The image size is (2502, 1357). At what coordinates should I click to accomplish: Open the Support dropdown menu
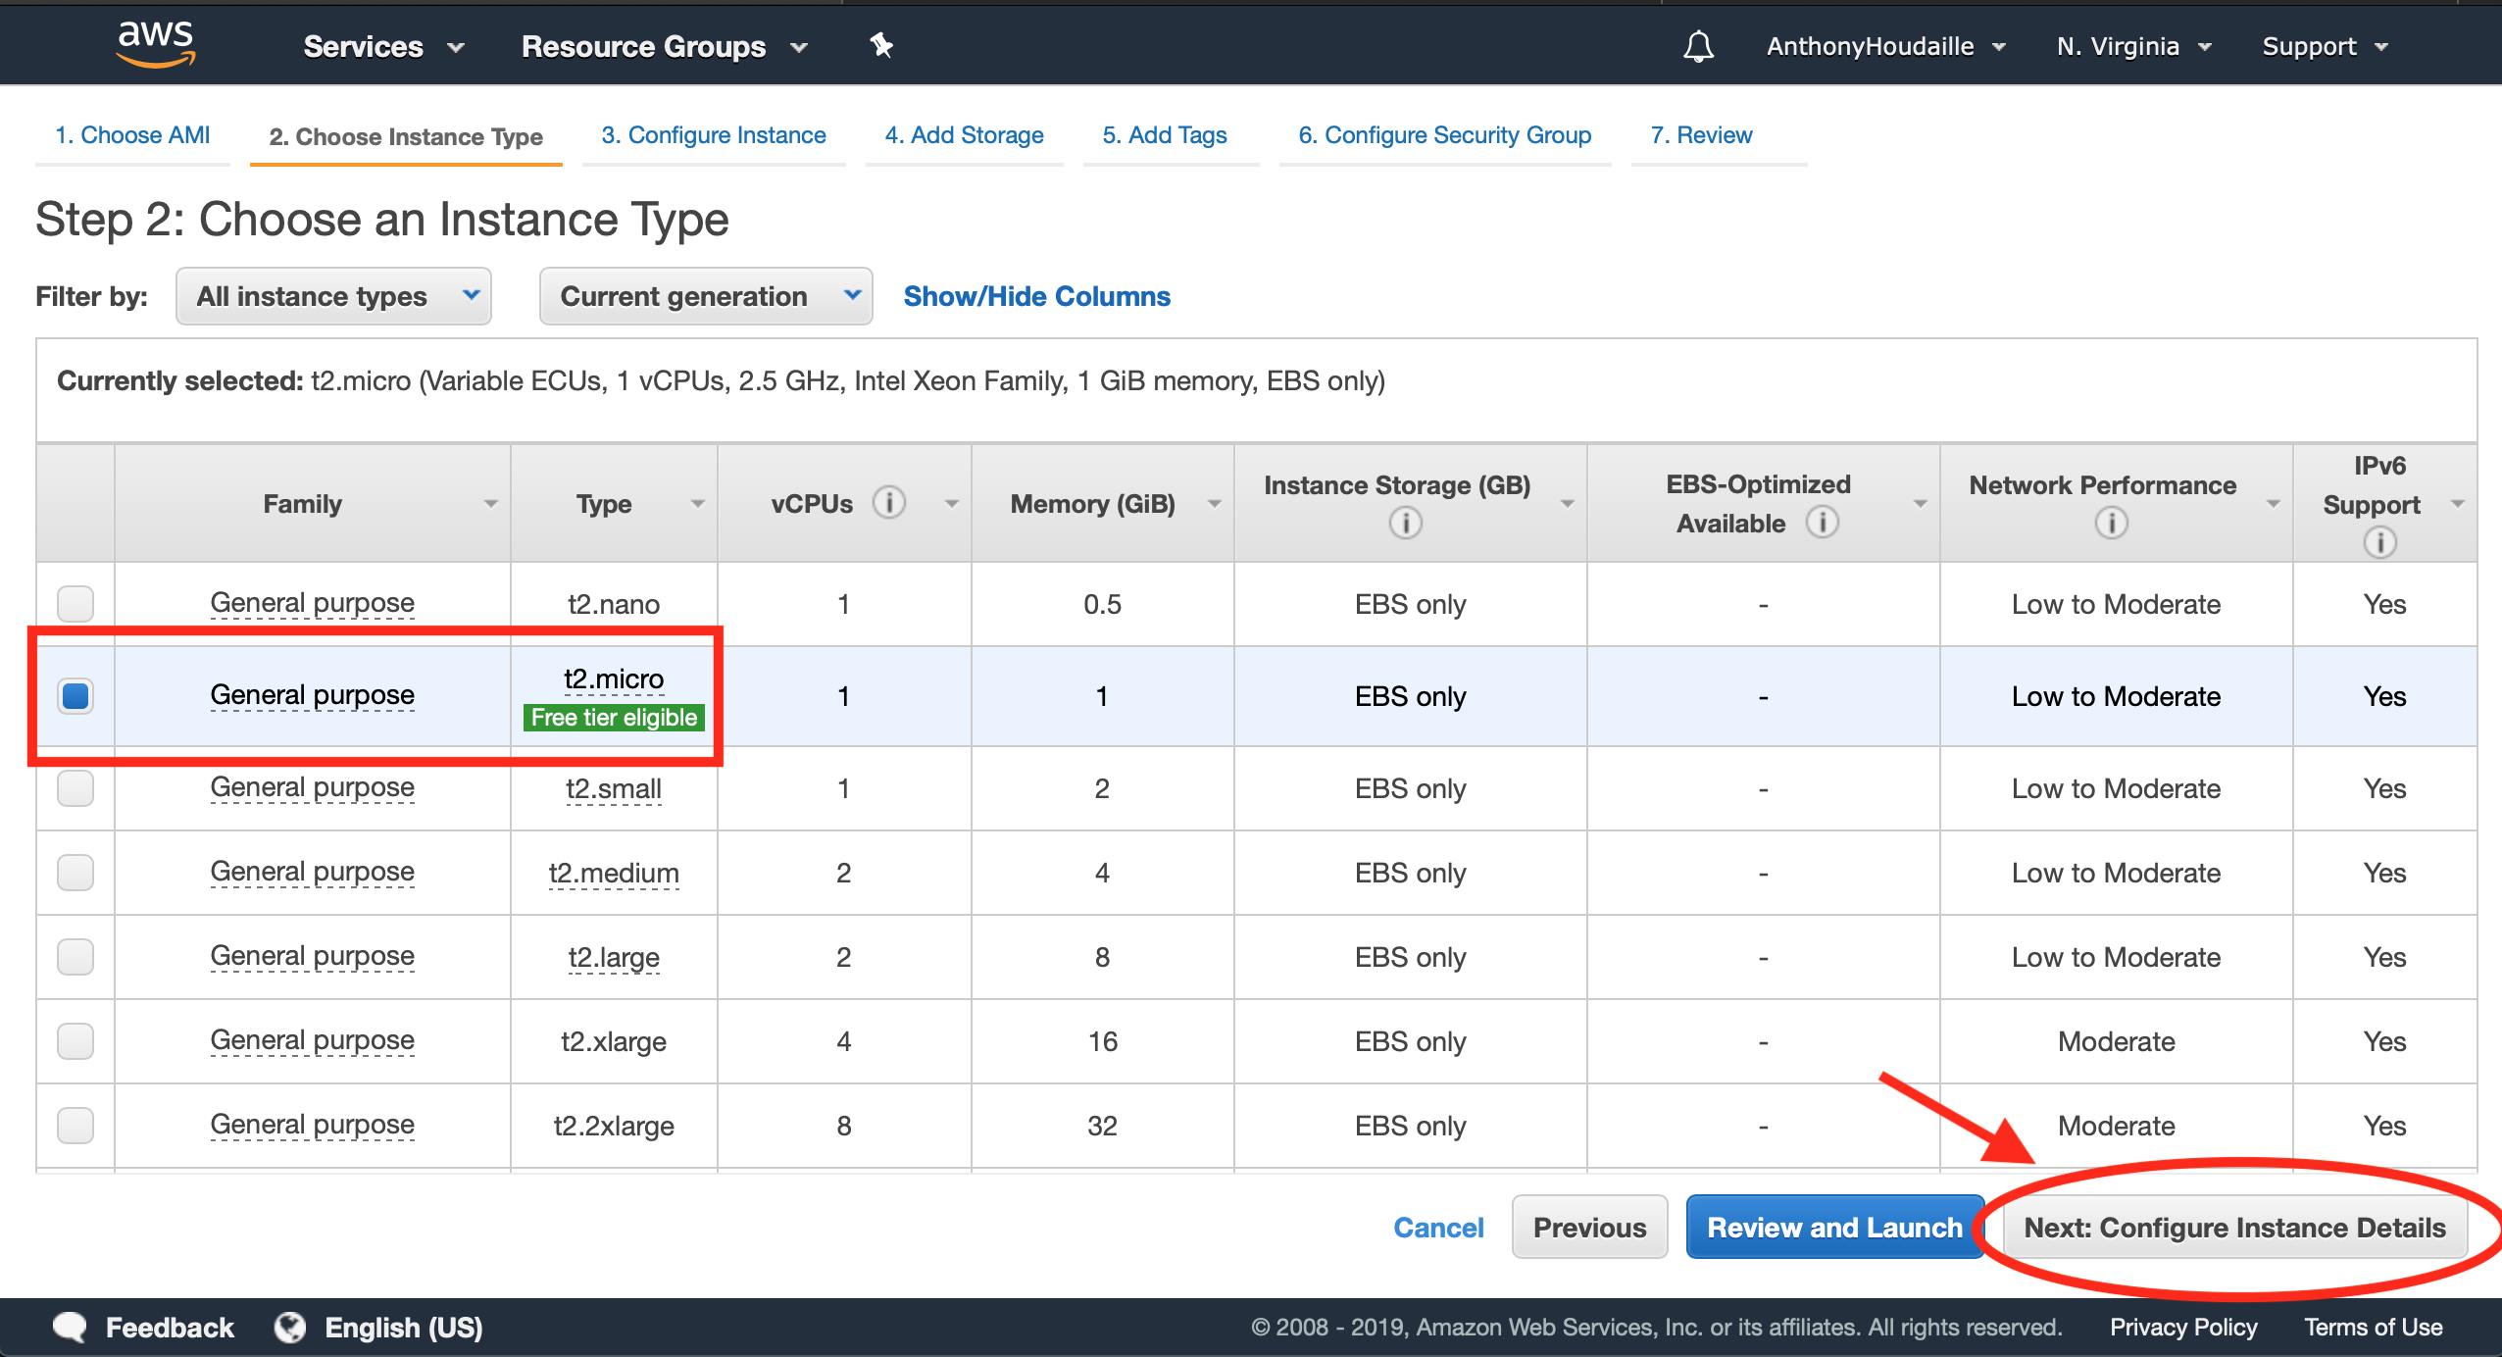pyautogui.click(x=2326, y=46)
